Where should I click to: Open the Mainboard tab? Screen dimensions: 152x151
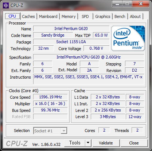click(48, 16)
